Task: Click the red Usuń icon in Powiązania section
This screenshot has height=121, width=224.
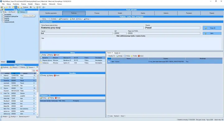Action: coord(56,98)
